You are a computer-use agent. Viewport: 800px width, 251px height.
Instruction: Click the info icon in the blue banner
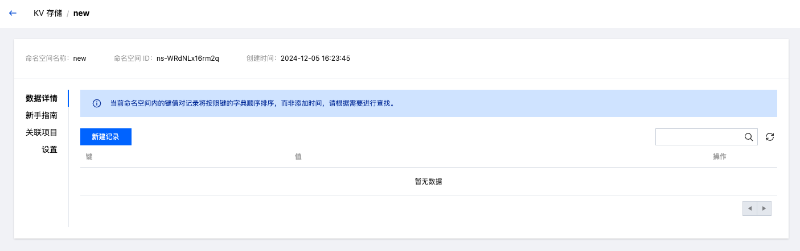pyautogui.click(x=97, y=103)
